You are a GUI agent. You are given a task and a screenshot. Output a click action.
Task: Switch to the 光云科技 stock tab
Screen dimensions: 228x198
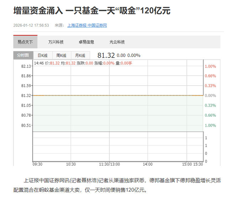click(117, 42)
